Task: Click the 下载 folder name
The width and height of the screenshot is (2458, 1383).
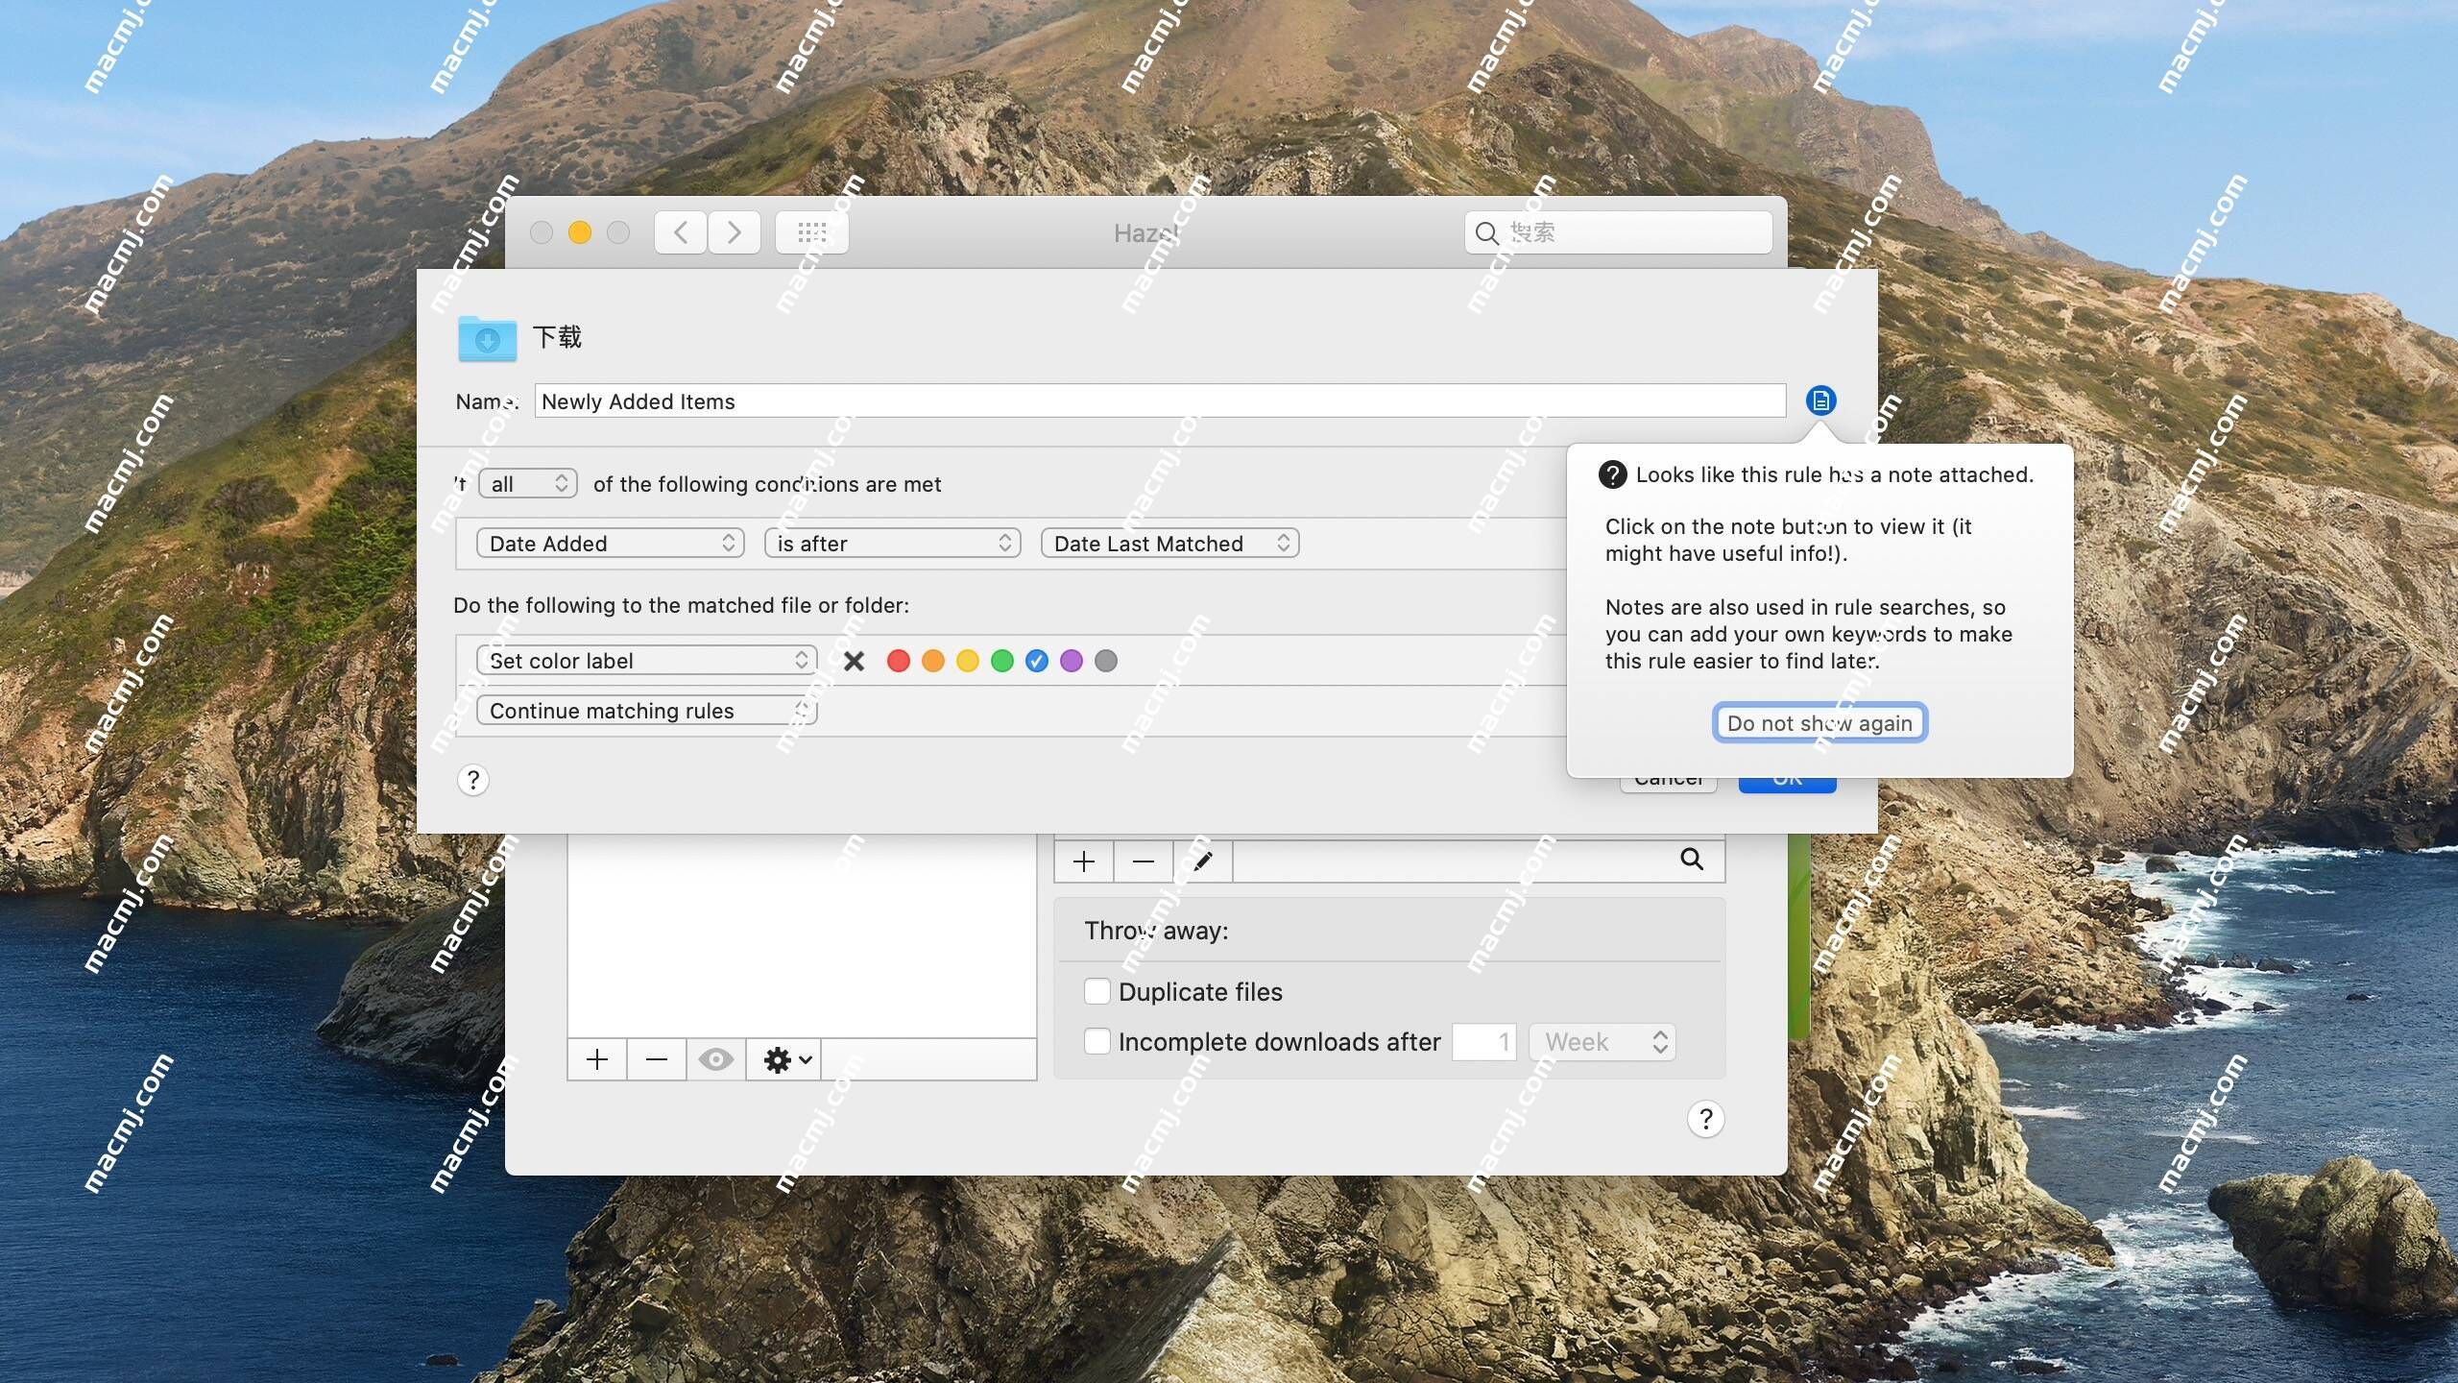Action: [558, 337]
